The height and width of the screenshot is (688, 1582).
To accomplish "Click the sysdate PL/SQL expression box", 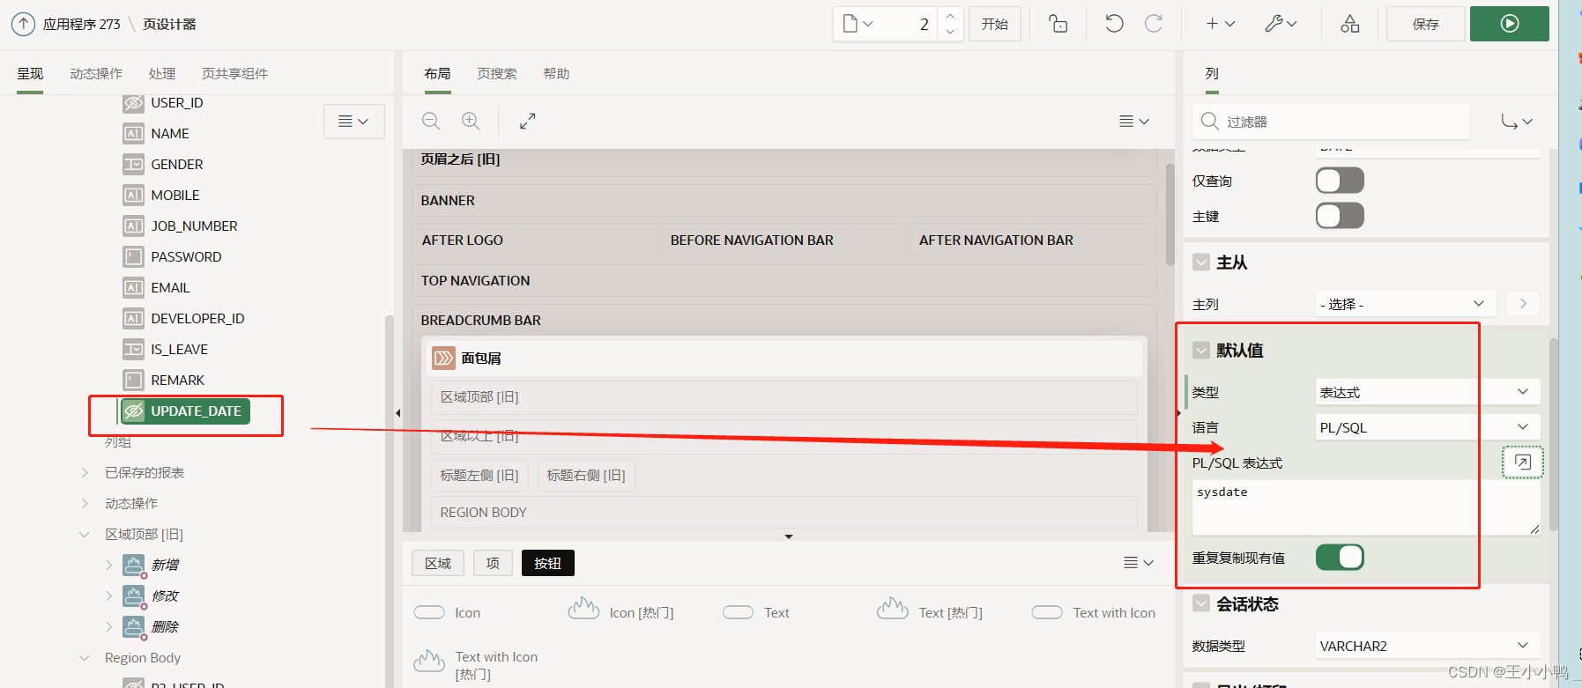I will [x=1366, y=507].
